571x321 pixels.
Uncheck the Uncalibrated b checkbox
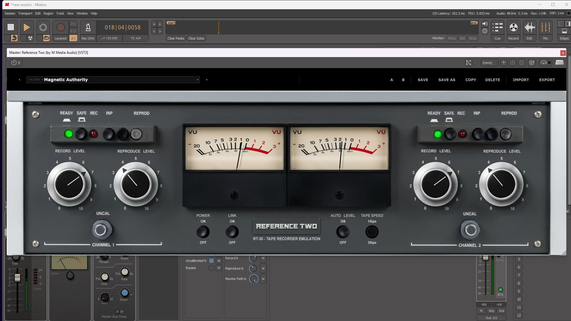click(x=211, y=261)
